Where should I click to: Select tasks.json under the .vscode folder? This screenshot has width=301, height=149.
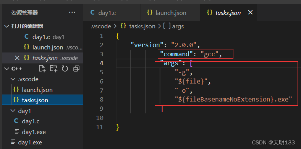click(43, 100)
